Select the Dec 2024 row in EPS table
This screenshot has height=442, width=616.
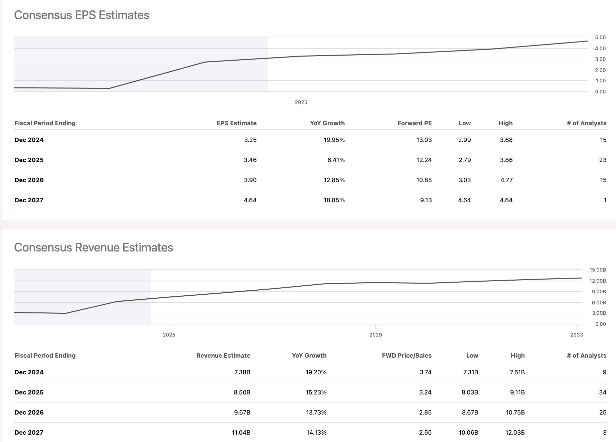tap(29, 140)
